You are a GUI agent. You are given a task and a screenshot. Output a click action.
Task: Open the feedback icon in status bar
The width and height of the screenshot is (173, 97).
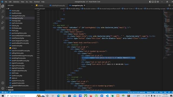coord(169,92)
